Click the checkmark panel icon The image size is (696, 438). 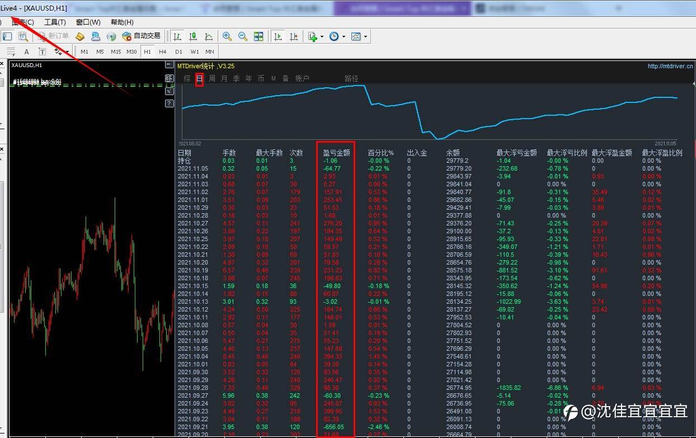click(x=169, y=91)
